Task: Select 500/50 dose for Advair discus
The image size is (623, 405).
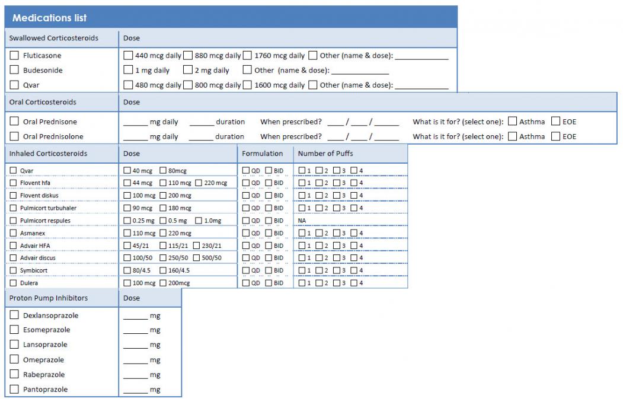Action: pos(196,257)
